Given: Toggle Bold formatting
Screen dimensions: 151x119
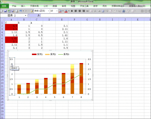Looking at the screenshot, I should (x=72, y=11).
